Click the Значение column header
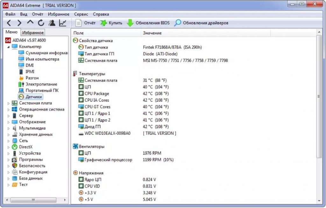This screenshot has width=326, height=208. pyautogui.click(x=206, y=33)
